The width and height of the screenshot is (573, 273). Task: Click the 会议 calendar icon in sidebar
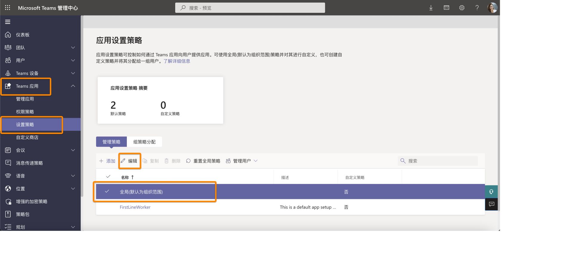pos(8,150)
